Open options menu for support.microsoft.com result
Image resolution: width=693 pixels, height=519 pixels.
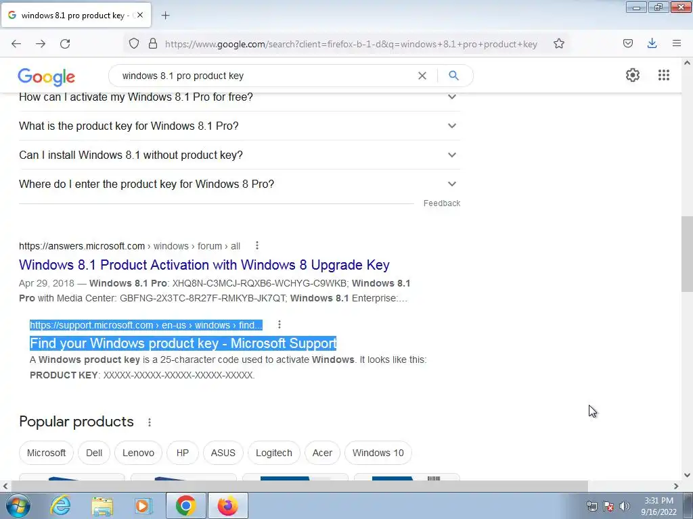280,324
